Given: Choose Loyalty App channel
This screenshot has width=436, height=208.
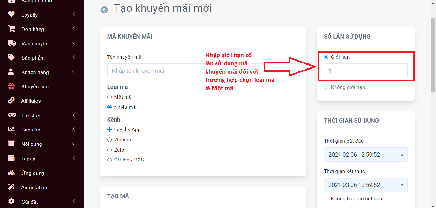Looking at the screenshot, I should click(x=109, y=130).
